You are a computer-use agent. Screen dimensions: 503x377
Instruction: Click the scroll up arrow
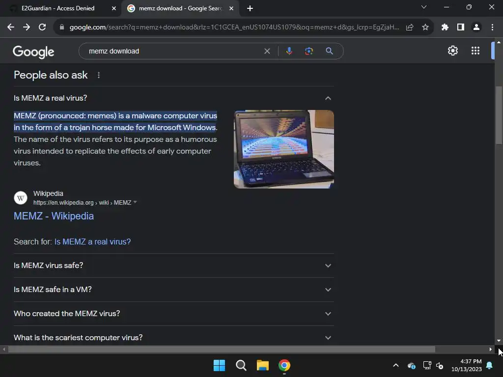499,42
